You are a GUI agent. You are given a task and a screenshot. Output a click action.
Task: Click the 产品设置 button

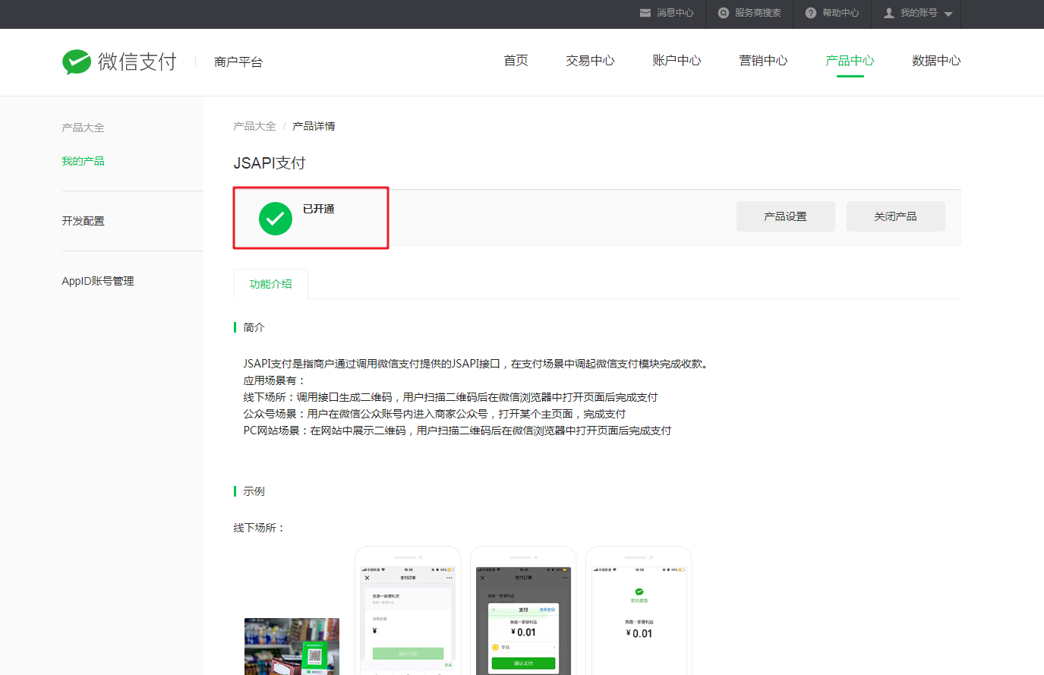point(785,216)
